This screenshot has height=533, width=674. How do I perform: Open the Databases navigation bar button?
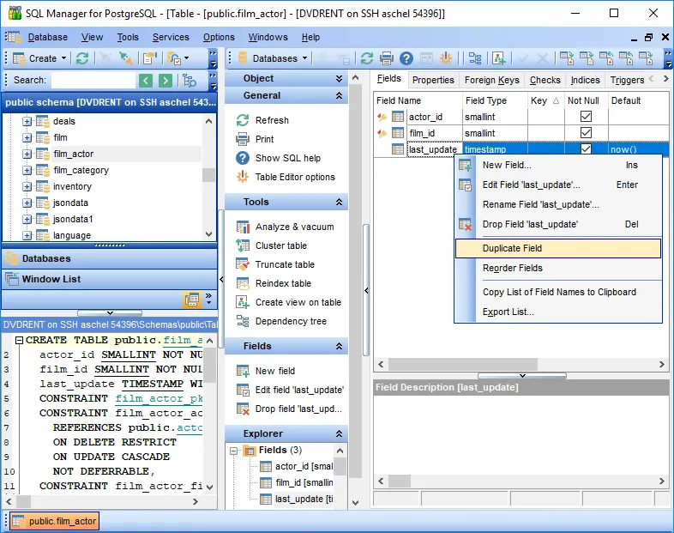[x=110, y=258]
